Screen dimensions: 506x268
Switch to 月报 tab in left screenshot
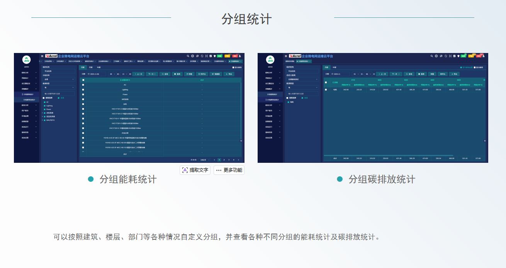(91, 67)
